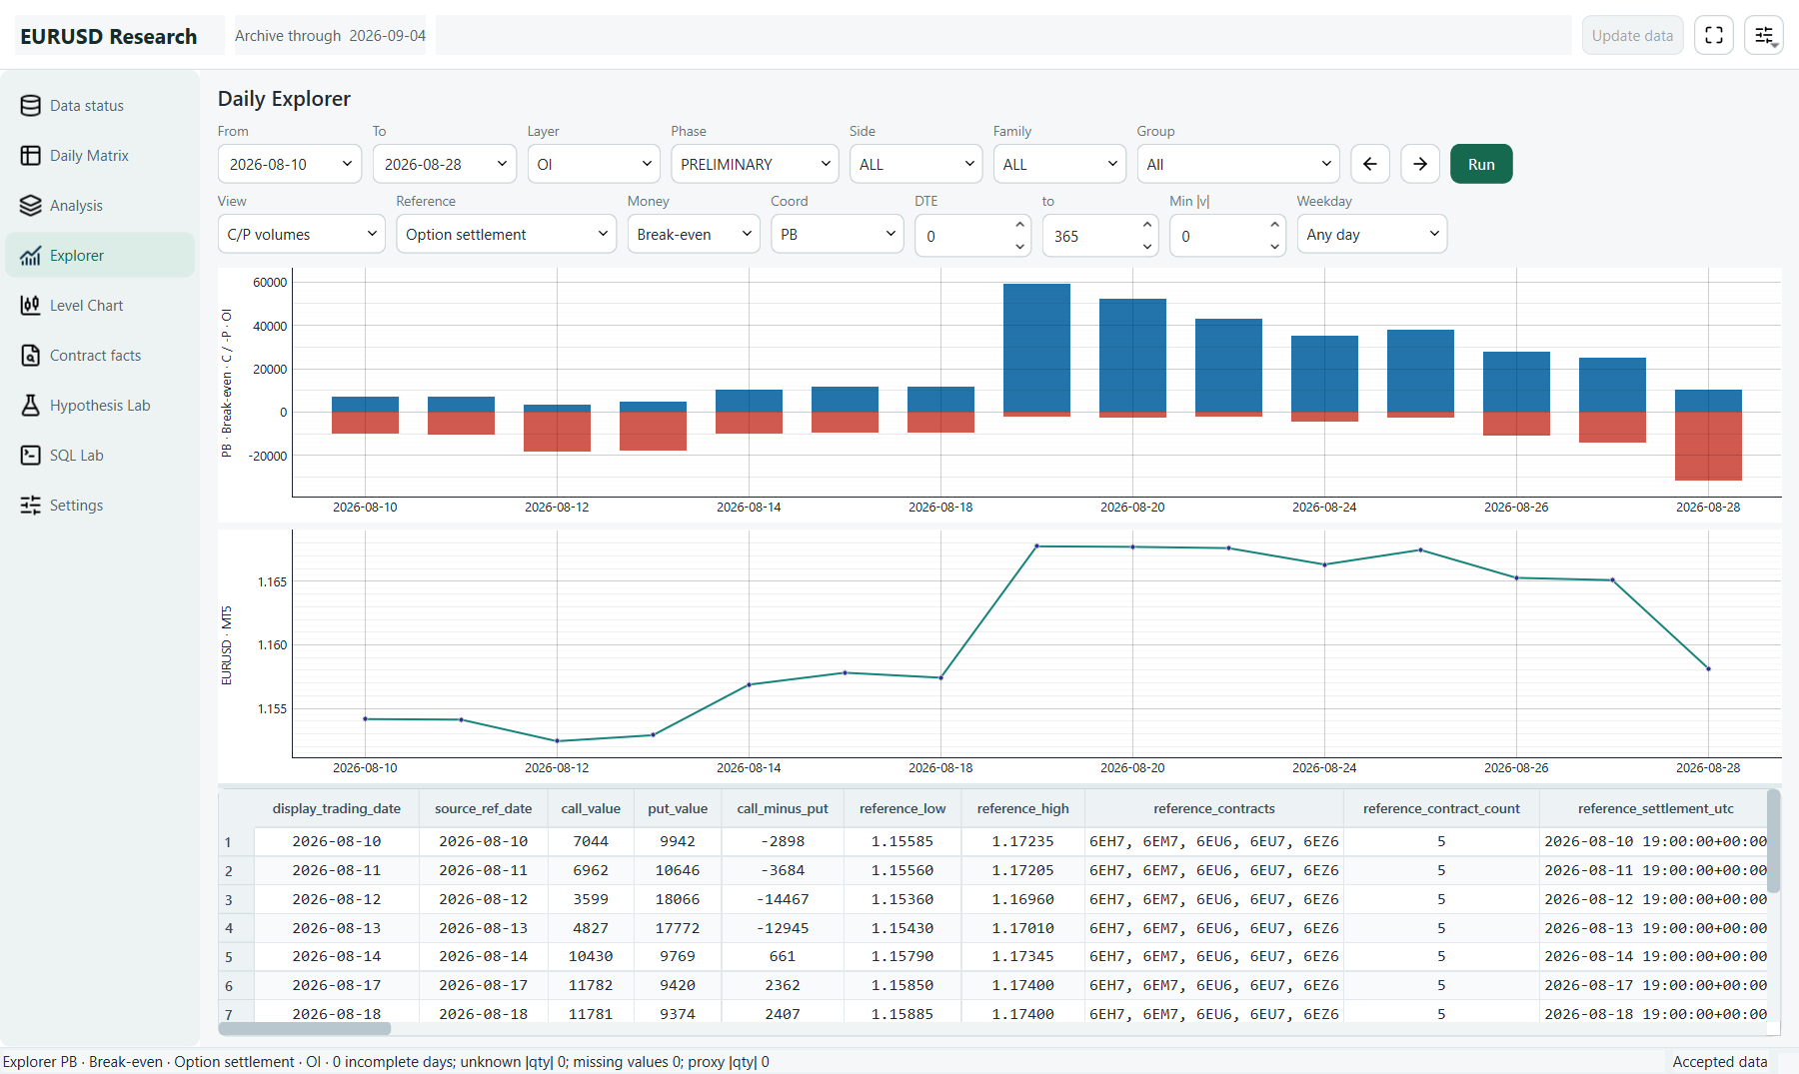Toggle fullscreen with the expand icon
The image size is (1799, 1074).
[x=1714, y=36]
